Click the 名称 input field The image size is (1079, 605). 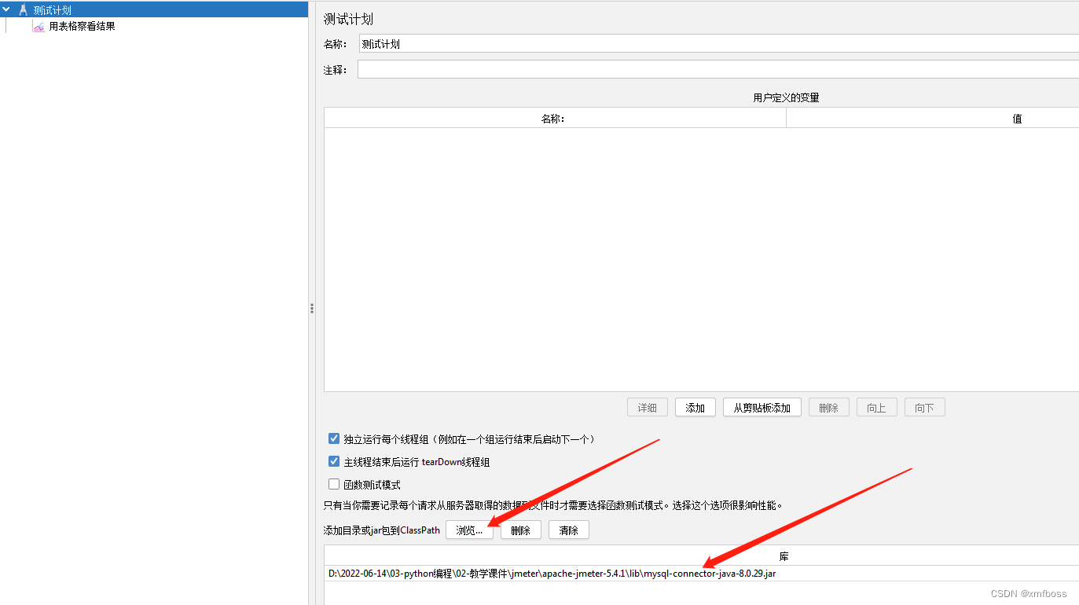(718, 44)
